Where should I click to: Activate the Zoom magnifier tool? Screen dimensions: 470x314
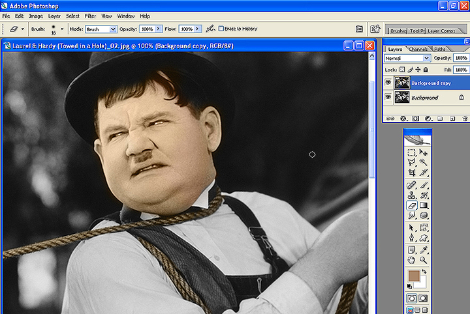point(424,260)
